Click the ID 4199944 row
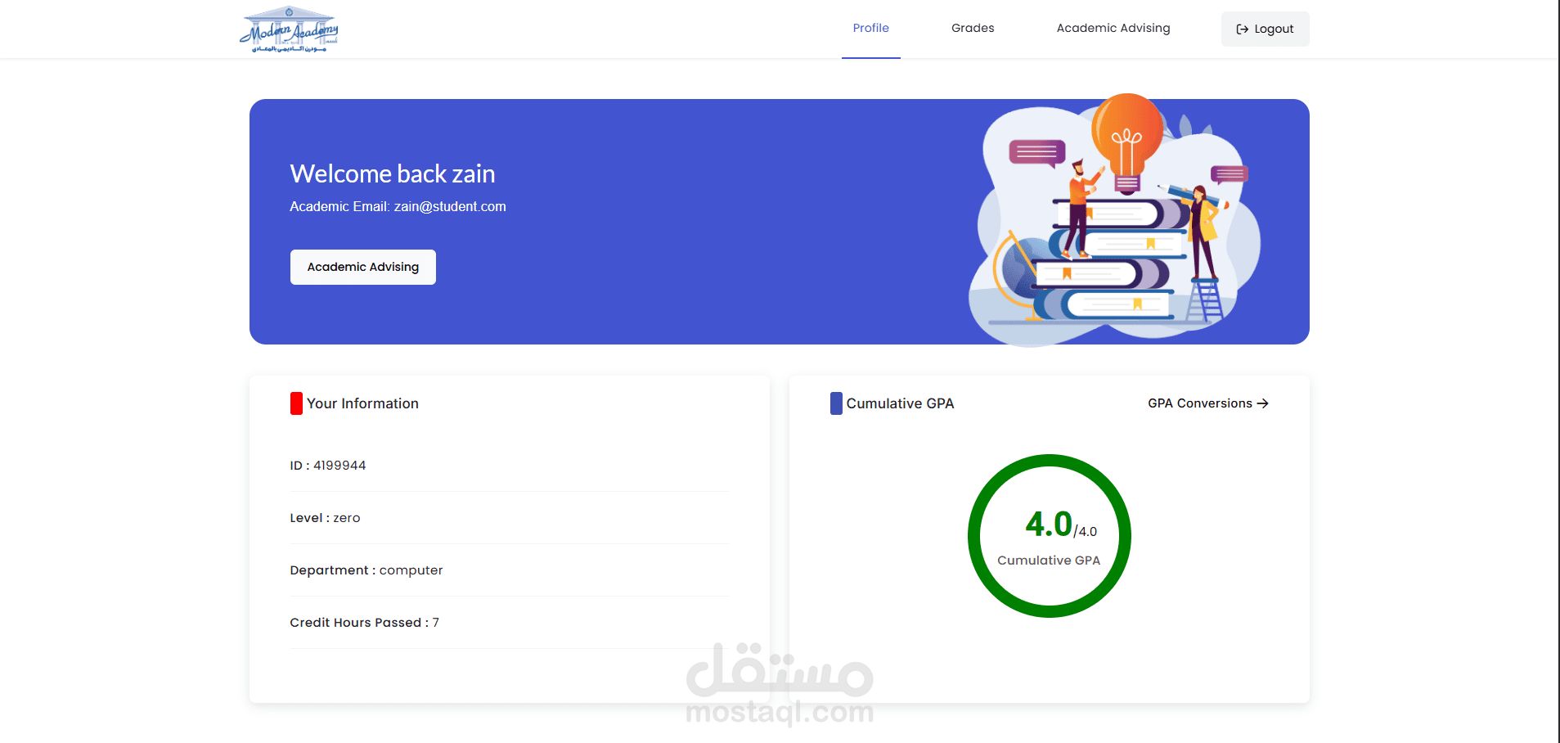The image size is (1560, 743). [x=510, y=466]
